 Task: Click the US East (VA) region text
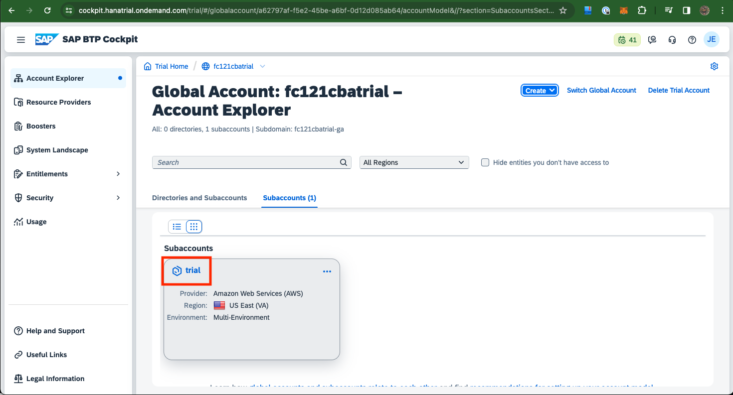click(249, 305)
